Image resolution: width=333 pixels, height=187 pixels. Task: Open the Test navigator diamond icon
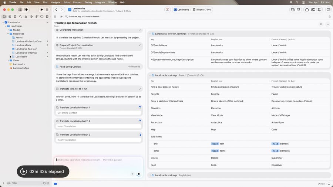(x=31, y=17)
